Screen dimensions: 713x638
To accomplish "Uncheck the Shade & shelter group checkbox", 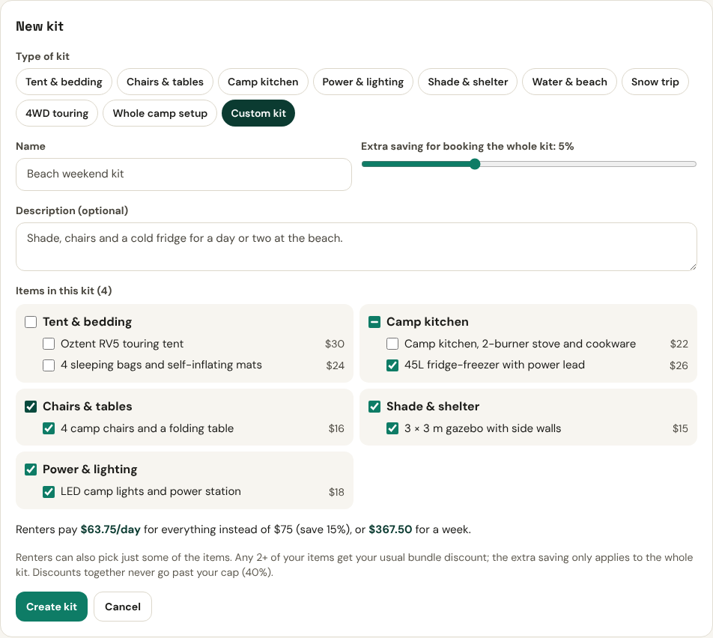I will coord(374,407).
